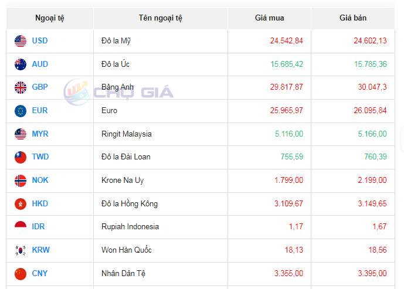The image size is (404, 289).
Task: Select the KRW currency code link
Action: [40, 250]
